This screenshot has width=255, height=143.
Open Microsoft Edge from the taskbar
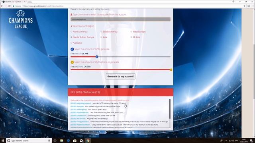(x=68, y=141)
